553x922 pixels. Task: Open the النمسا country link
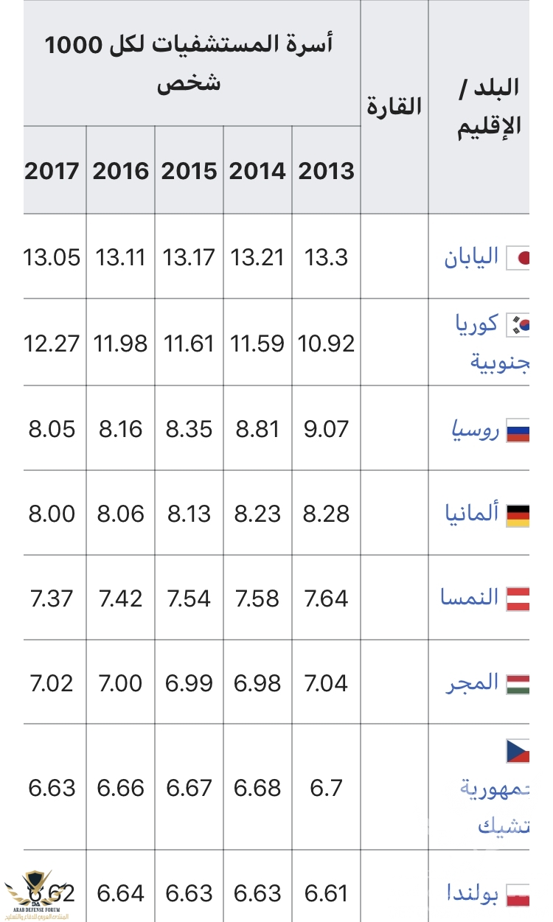point(472,598)
